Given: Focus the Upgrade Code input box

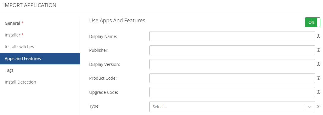Looking at the screenshot, I should [x=232, y=92].
